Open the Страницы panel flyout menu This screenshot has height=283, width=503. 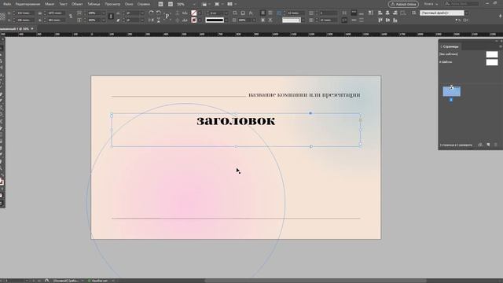tap(500, 46)
